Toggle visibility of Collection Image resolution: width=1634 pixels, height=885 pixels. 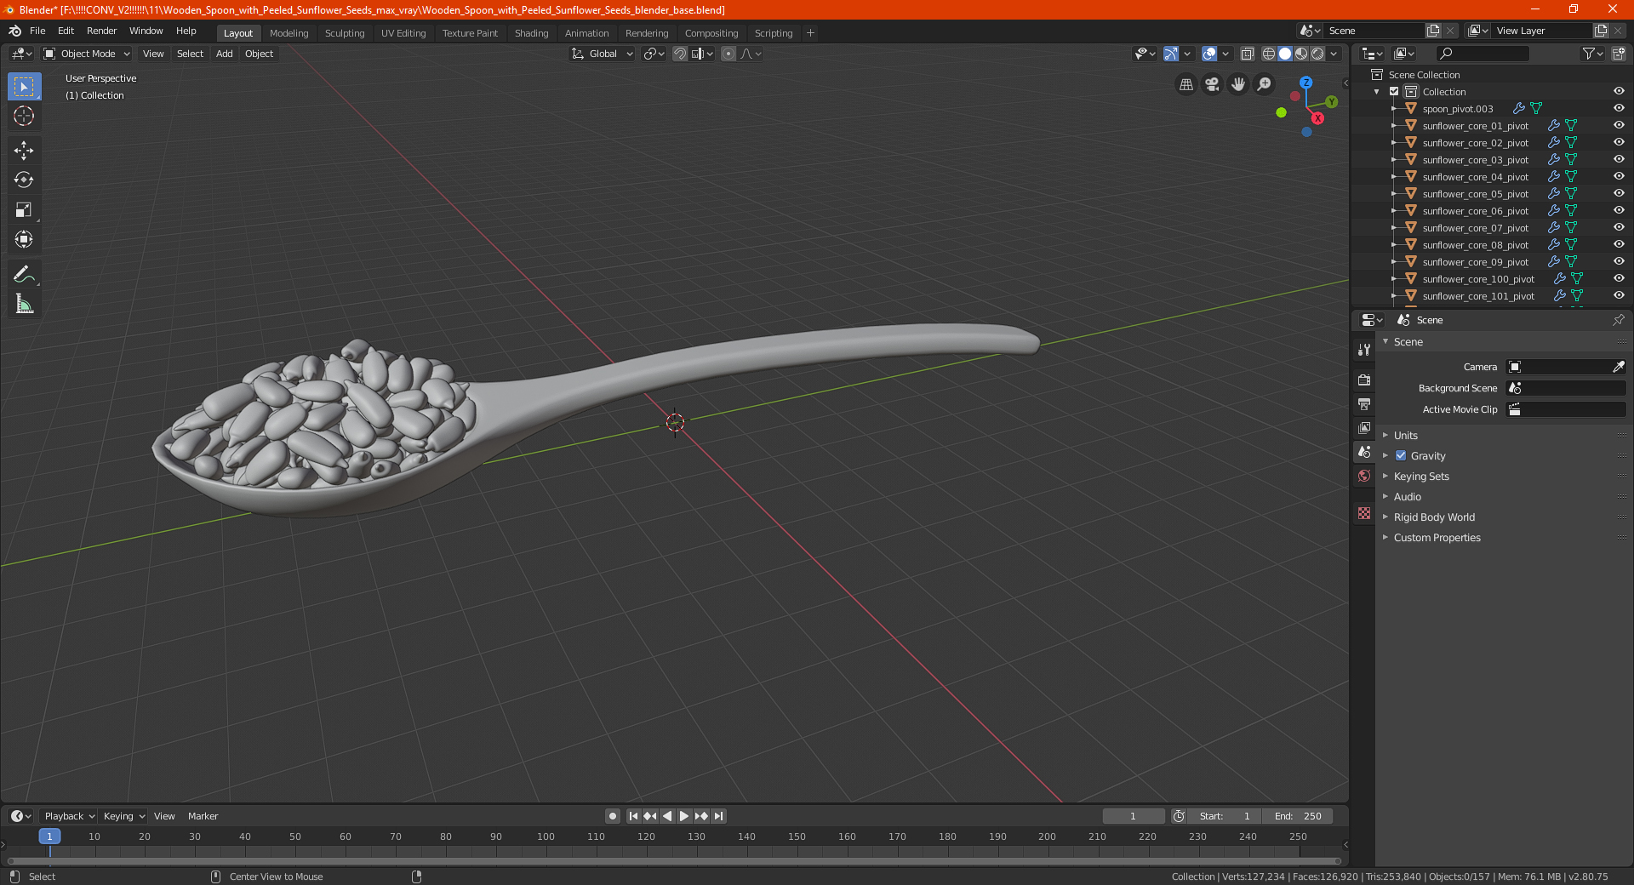[x=1619, y=92]
